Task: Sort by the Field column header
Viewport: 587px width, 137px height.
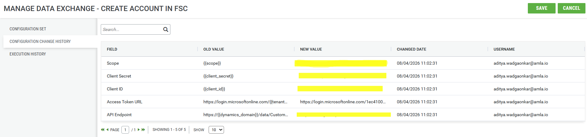Action: 112,49
